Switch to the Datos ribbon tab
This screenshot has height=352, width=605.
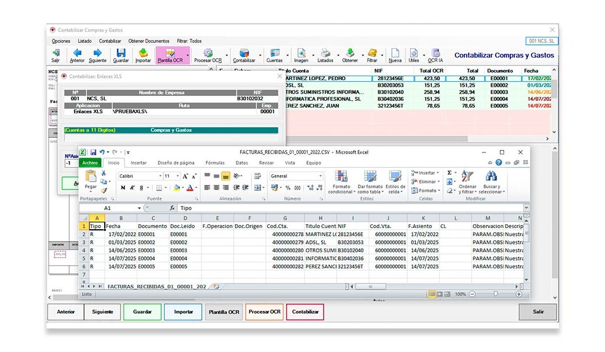[242, 163]
